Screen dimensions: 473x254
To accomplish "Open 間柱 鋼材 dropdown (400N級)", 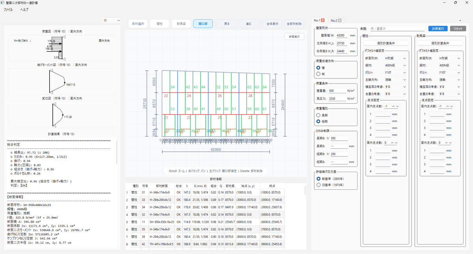I will tap(395, 65).
